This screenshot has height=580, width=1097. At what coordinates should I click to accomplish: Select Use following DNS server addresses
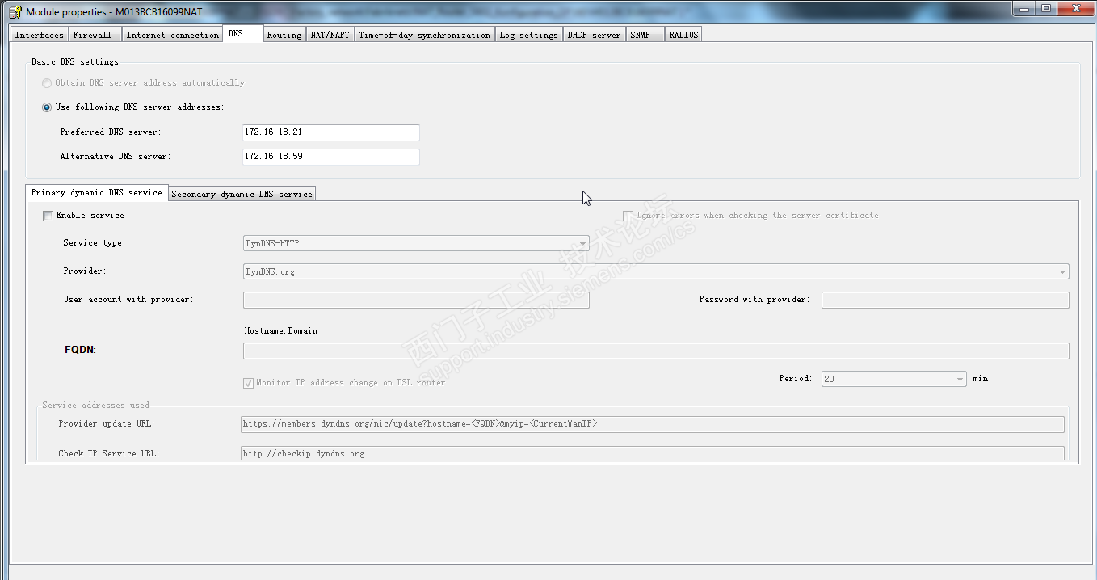click(47, 107)
